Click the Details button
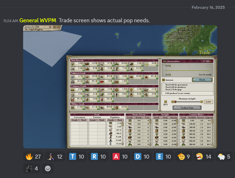The image size is (235, 178). [x=202, y=80]
